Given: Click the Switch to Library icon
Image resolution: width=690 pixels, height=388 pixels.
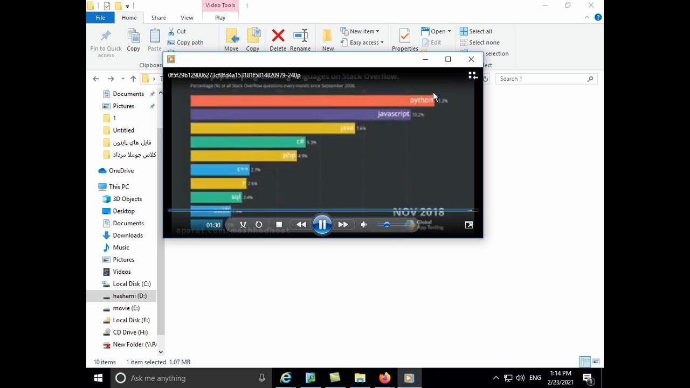Looking at the screenshot, I should 473,76.
